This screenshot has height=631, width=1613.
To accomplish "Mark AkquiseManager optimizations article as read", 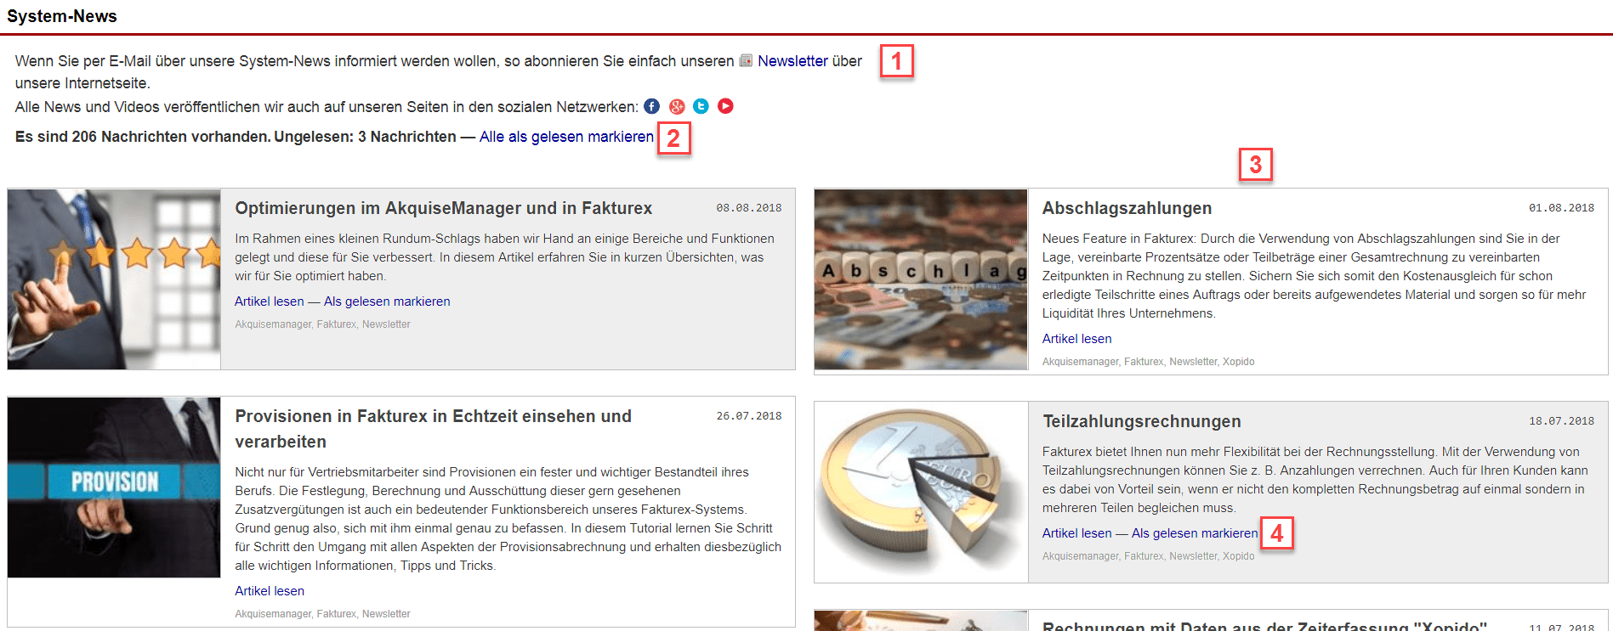I will [387, 301].
